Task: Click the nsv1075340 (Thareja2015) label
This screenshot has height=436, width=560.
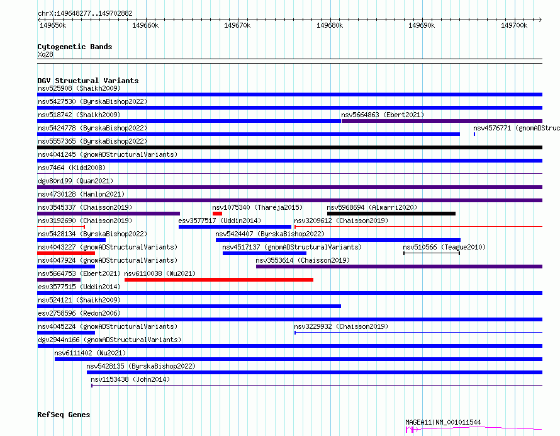Action: click(x=257, y=207)
